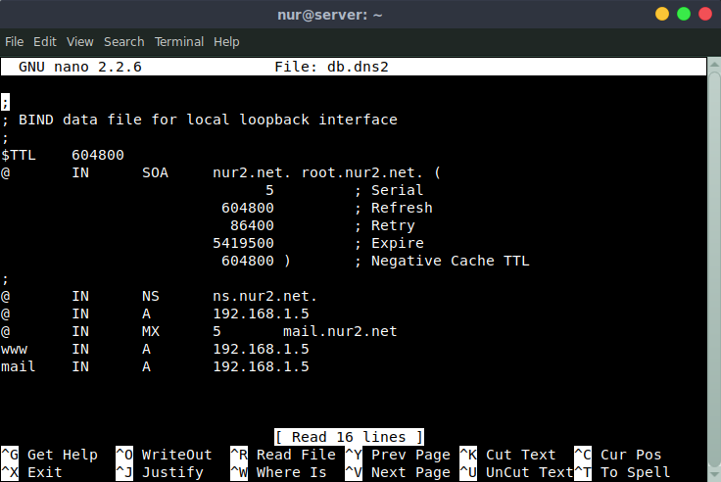Screen dimensions: 721x482
Task: Click the '; Expire' comment
Action: click(x=389, y=243)
